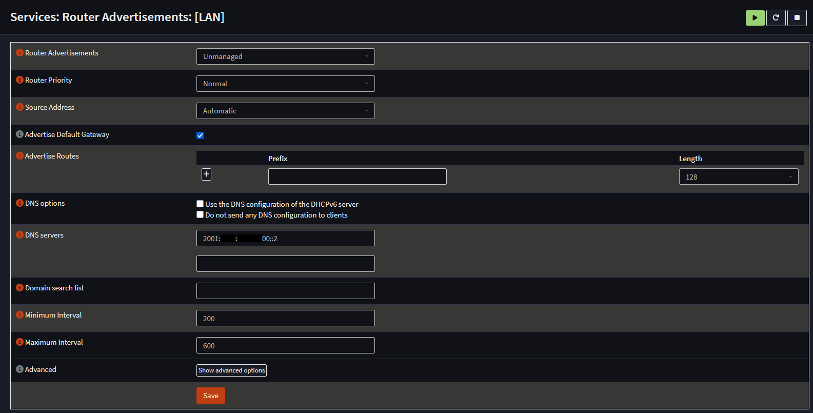Click the plus icon to add route
813x413 pixels.
tap(206, 174)
